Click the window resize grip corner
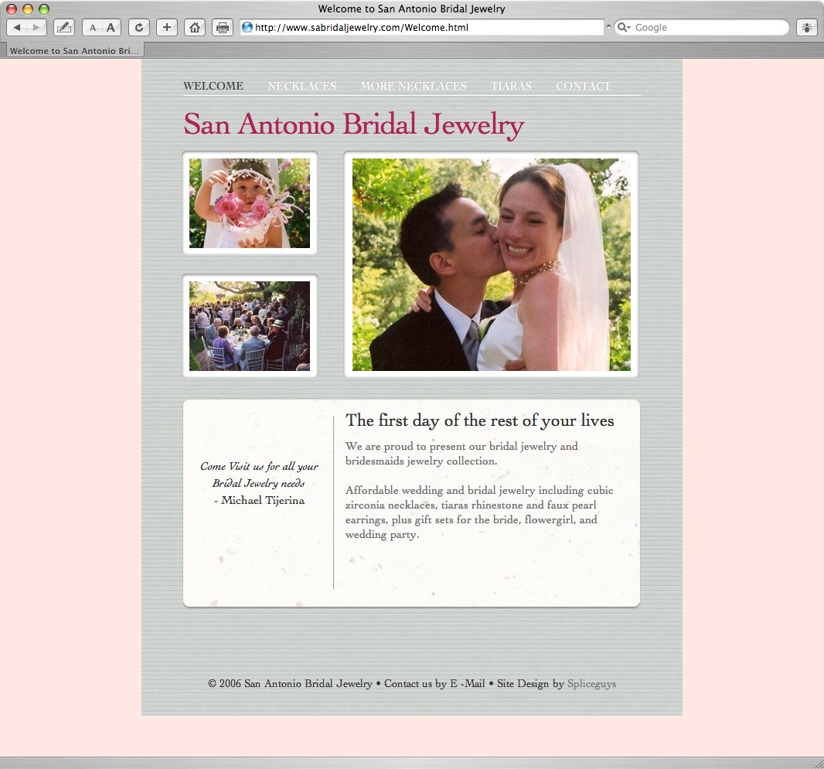Viewport: 824px width, 769px height. pyautogui.click(x=819, y=764)
